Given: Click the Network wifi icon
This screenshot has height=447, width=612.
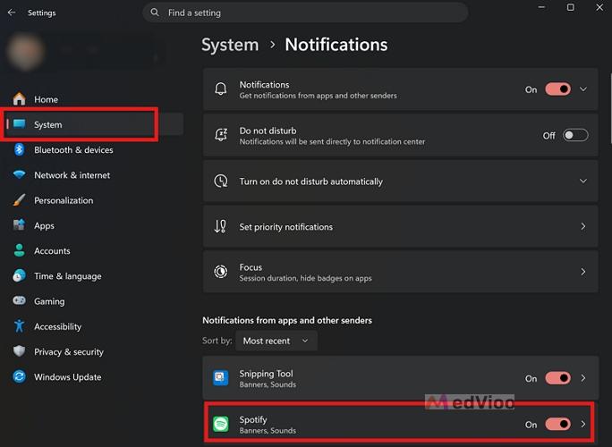Looking at the screenshot, I should [19, 174].
